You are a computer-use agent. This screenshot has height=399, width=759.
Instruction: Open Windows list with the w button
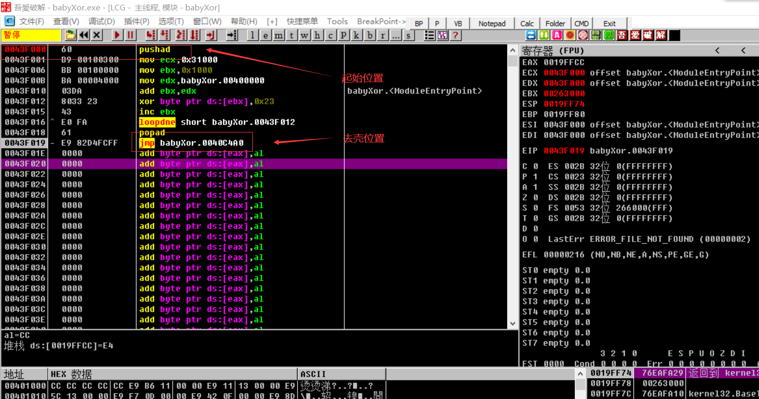(305, 35)
